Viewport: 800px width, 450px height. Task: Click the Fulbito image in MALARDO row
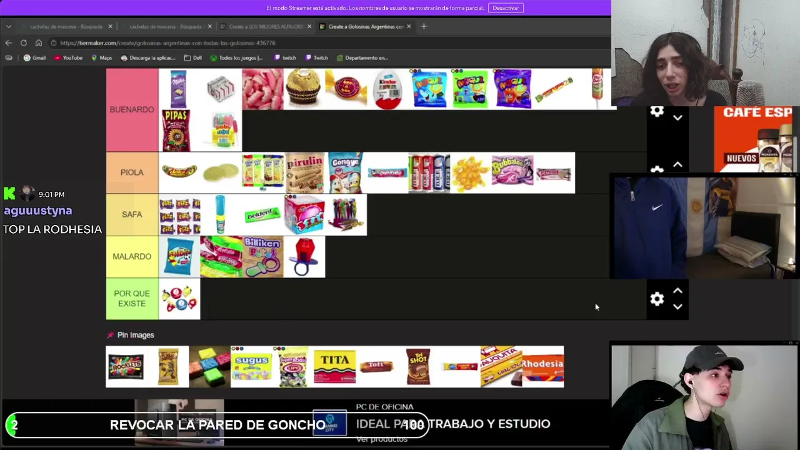pos(179,256)
